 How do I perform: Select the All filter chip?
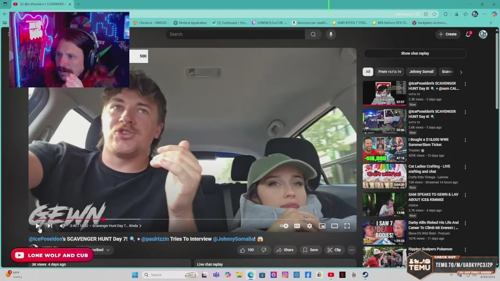tap(368, 72)
